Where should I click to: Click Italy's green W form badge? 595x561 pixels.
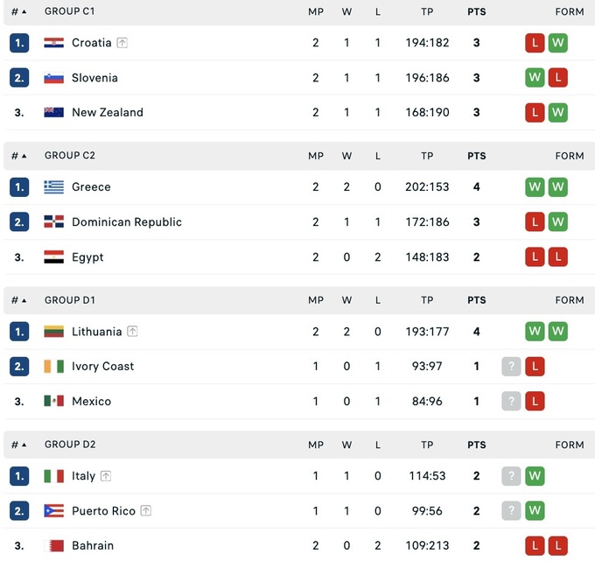click(x=535, y=476)
